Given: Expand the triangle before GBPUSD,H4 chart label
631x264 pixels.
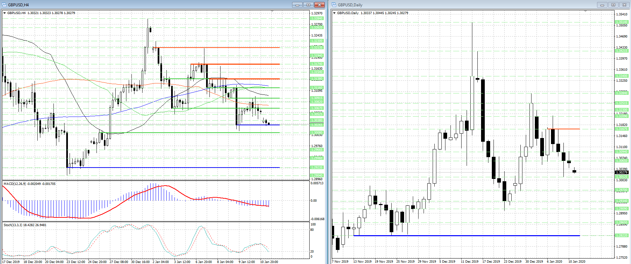Looking at the screenshot, I should (x=4, y=13).
